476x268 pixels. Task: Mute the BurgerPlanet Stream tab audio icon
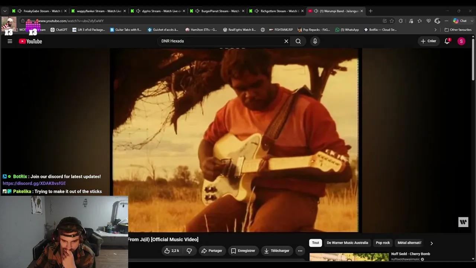coord(197,11)
